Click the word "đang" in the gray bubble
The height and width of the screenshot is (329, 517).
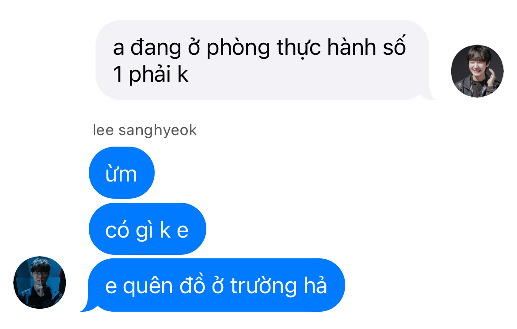[x=156, y=49]
